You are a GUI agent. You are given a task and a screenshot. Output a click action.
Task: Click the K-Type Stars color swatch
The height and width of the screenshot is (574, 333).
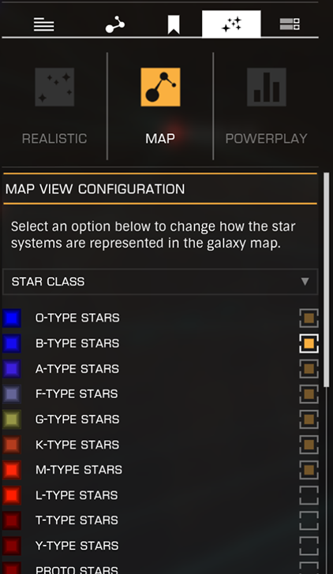(x=12, y=445)
